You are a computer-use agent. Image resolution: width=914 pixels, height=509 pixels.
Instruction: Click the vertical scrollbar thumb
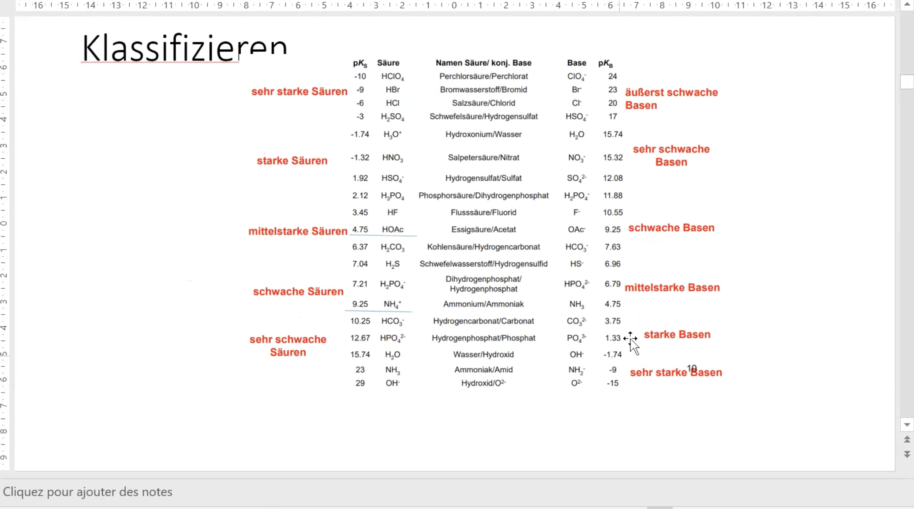907,82
